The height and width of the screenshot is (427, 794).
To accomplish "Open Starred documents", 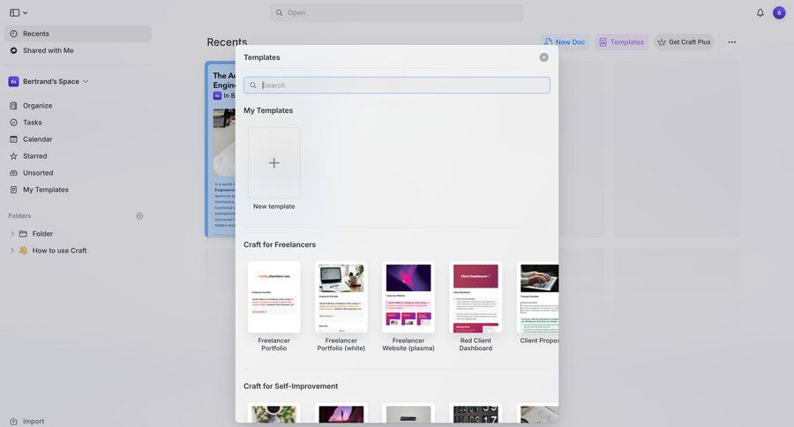I will (x=35, y=156).
